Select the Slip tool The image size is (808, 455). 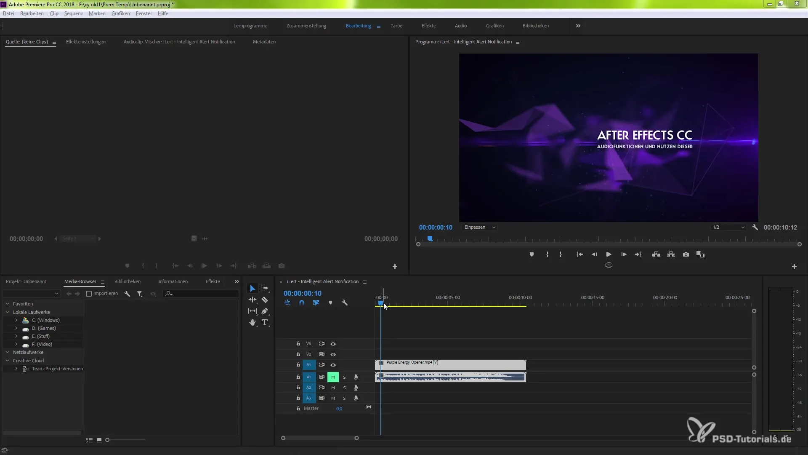pyautogui.click(x=252, y=311)
